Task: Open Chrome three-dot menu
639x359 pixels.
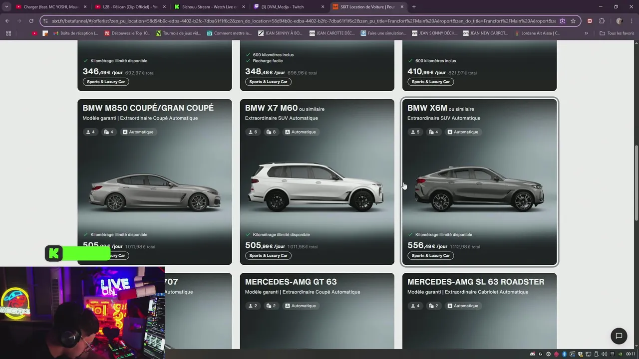Action: [632, 21]
